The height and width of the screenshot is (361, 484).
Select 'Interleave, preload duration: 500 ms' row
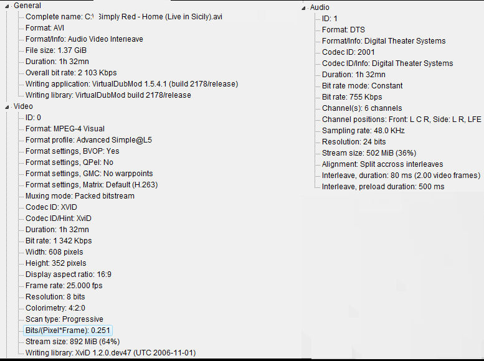pyautogui.click(x=383, y=187)
